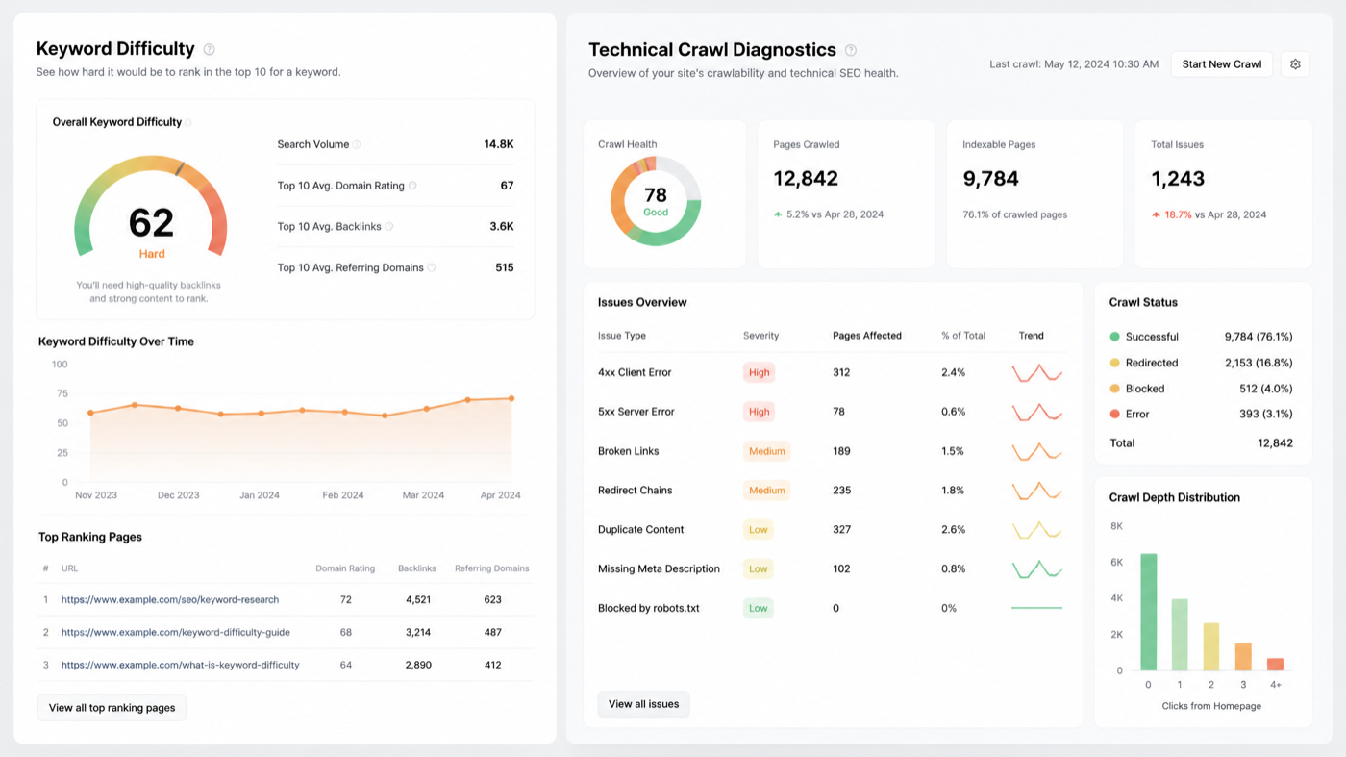
Task: Click the depth 1 bar in Crawl Depth chart
Action: (x=1180, y=635)
